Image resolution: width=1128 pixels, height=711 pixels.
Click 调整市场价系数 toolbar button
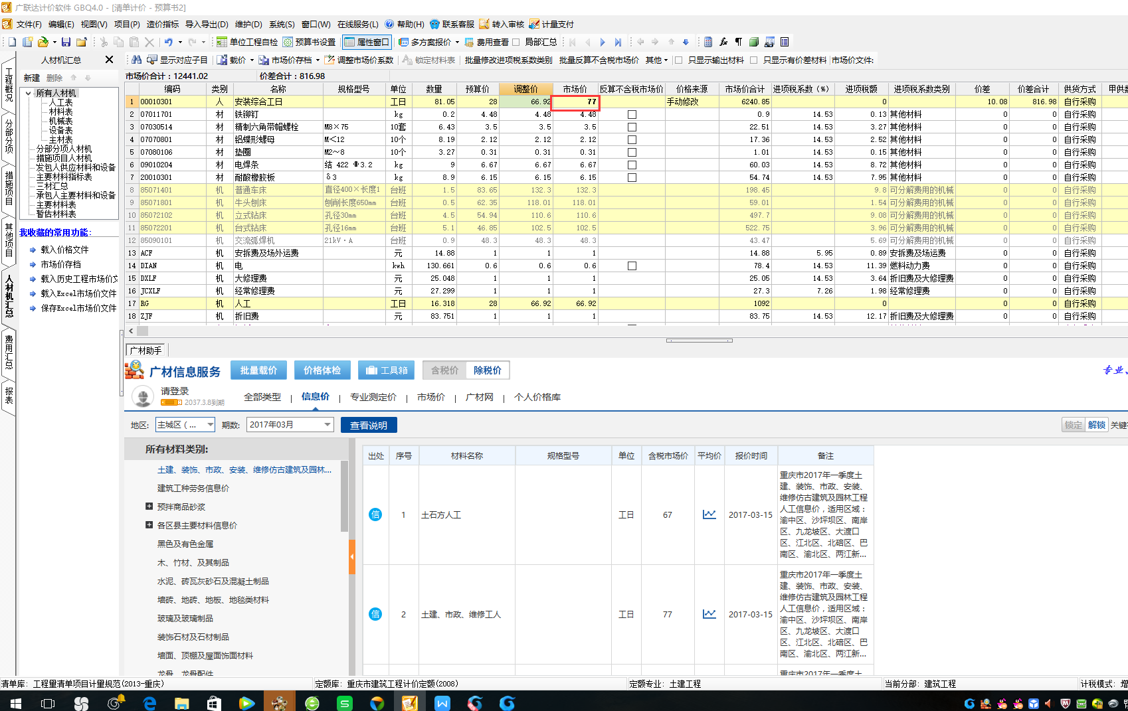(x=359, y=60)
